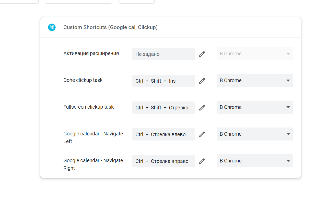The height and width of the screenshot is (204, 327).
Task: Click pencil beside Google calendar Navigate Left
Action: tap(202, 134)
